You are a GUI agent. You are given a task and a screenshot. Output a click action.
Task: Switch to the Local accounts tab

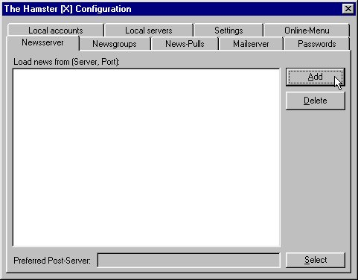pyautogui.click(x=56, y=31)
